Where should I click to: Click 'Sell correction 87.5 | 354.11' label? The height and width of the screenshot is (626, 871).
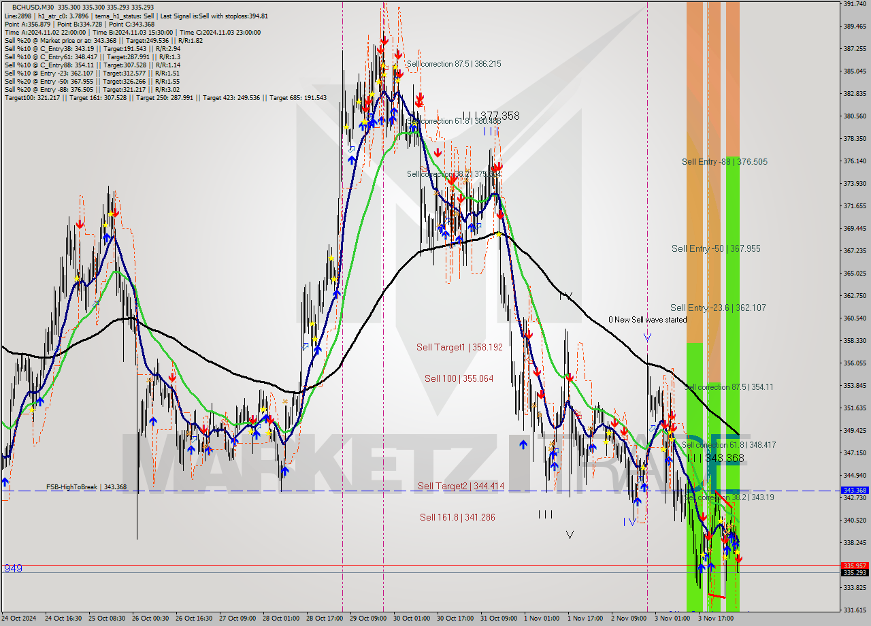click(728, 387)
